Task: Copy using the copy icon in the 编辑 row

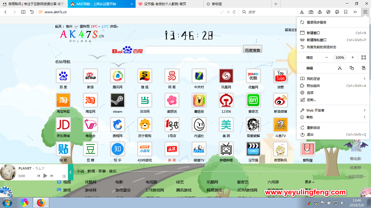Action: 352,68
